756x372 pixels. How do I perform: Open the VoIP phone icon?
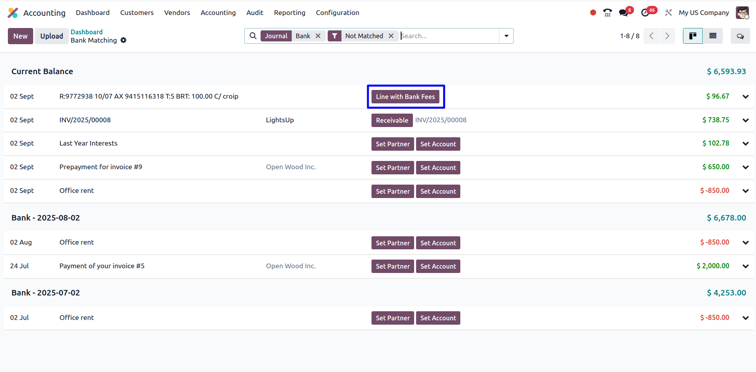[607, 13]
